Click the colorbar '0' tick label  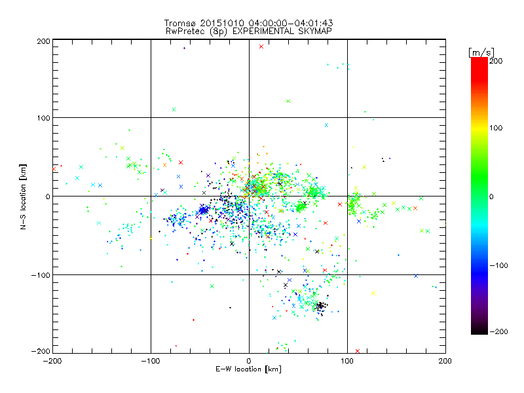point(491,196)
